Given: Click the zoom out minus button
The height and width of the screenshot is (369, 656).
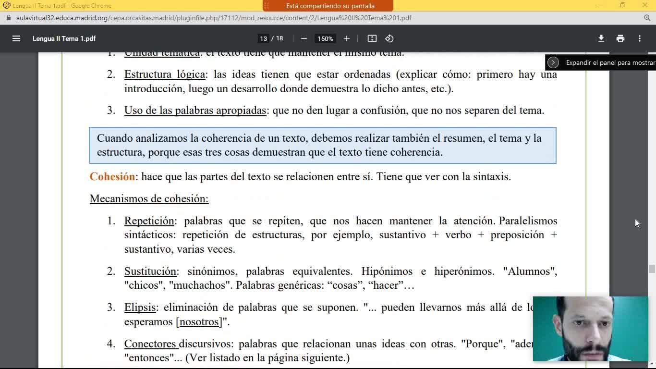Looking at the screenshot, I should tap(304, 38).
